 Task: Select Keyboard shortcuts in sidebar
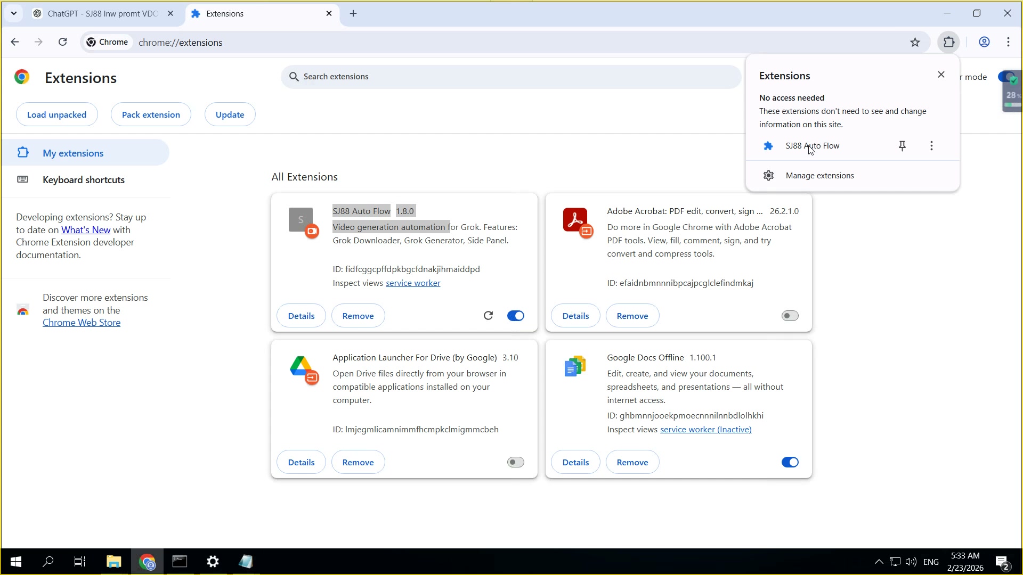click(84, 180)
